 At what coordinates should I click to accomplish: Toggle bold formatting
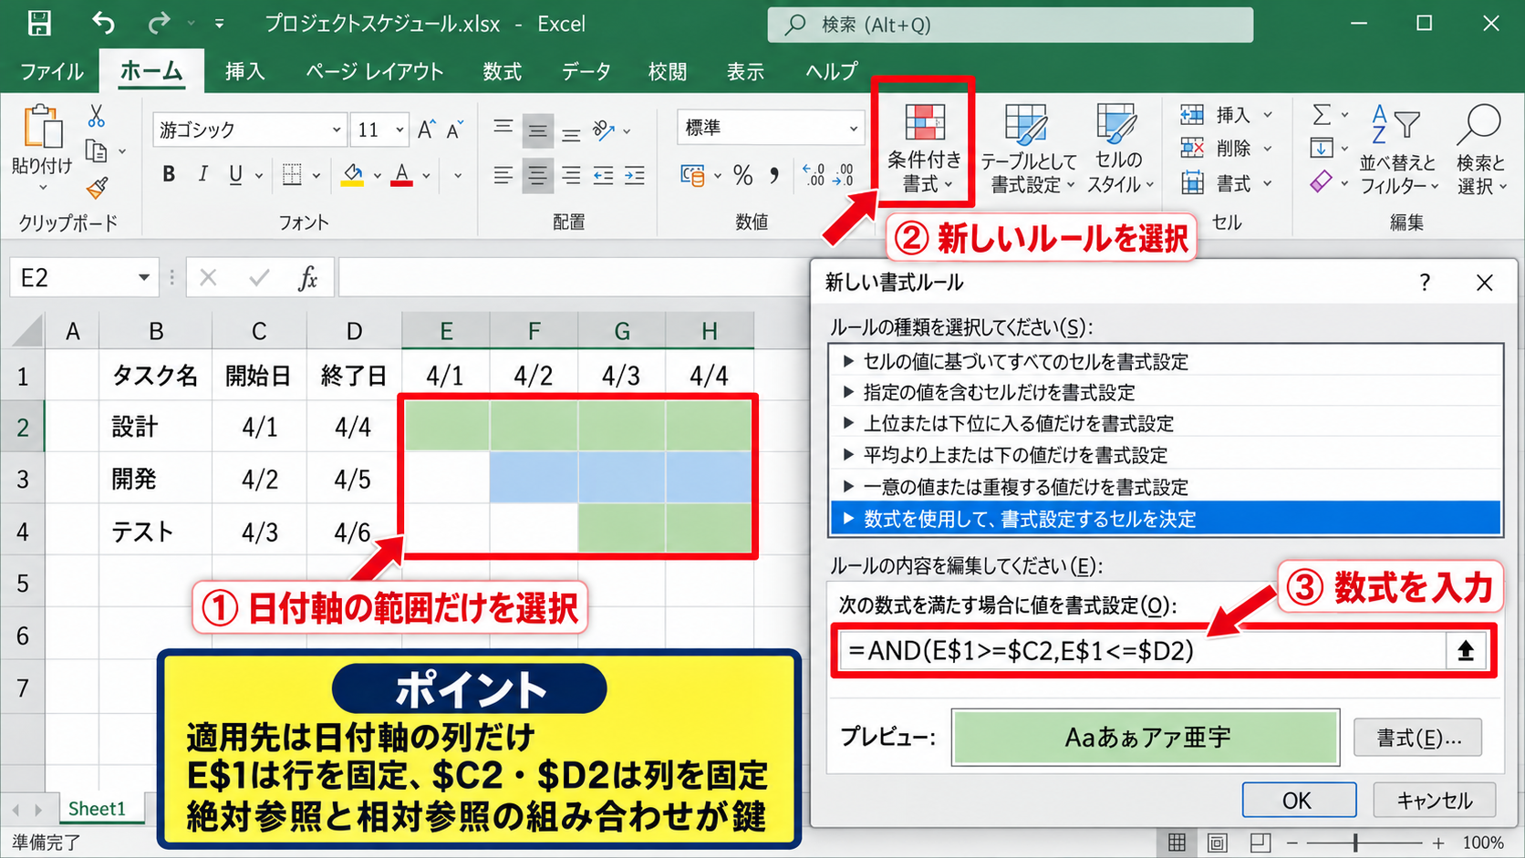169,174
